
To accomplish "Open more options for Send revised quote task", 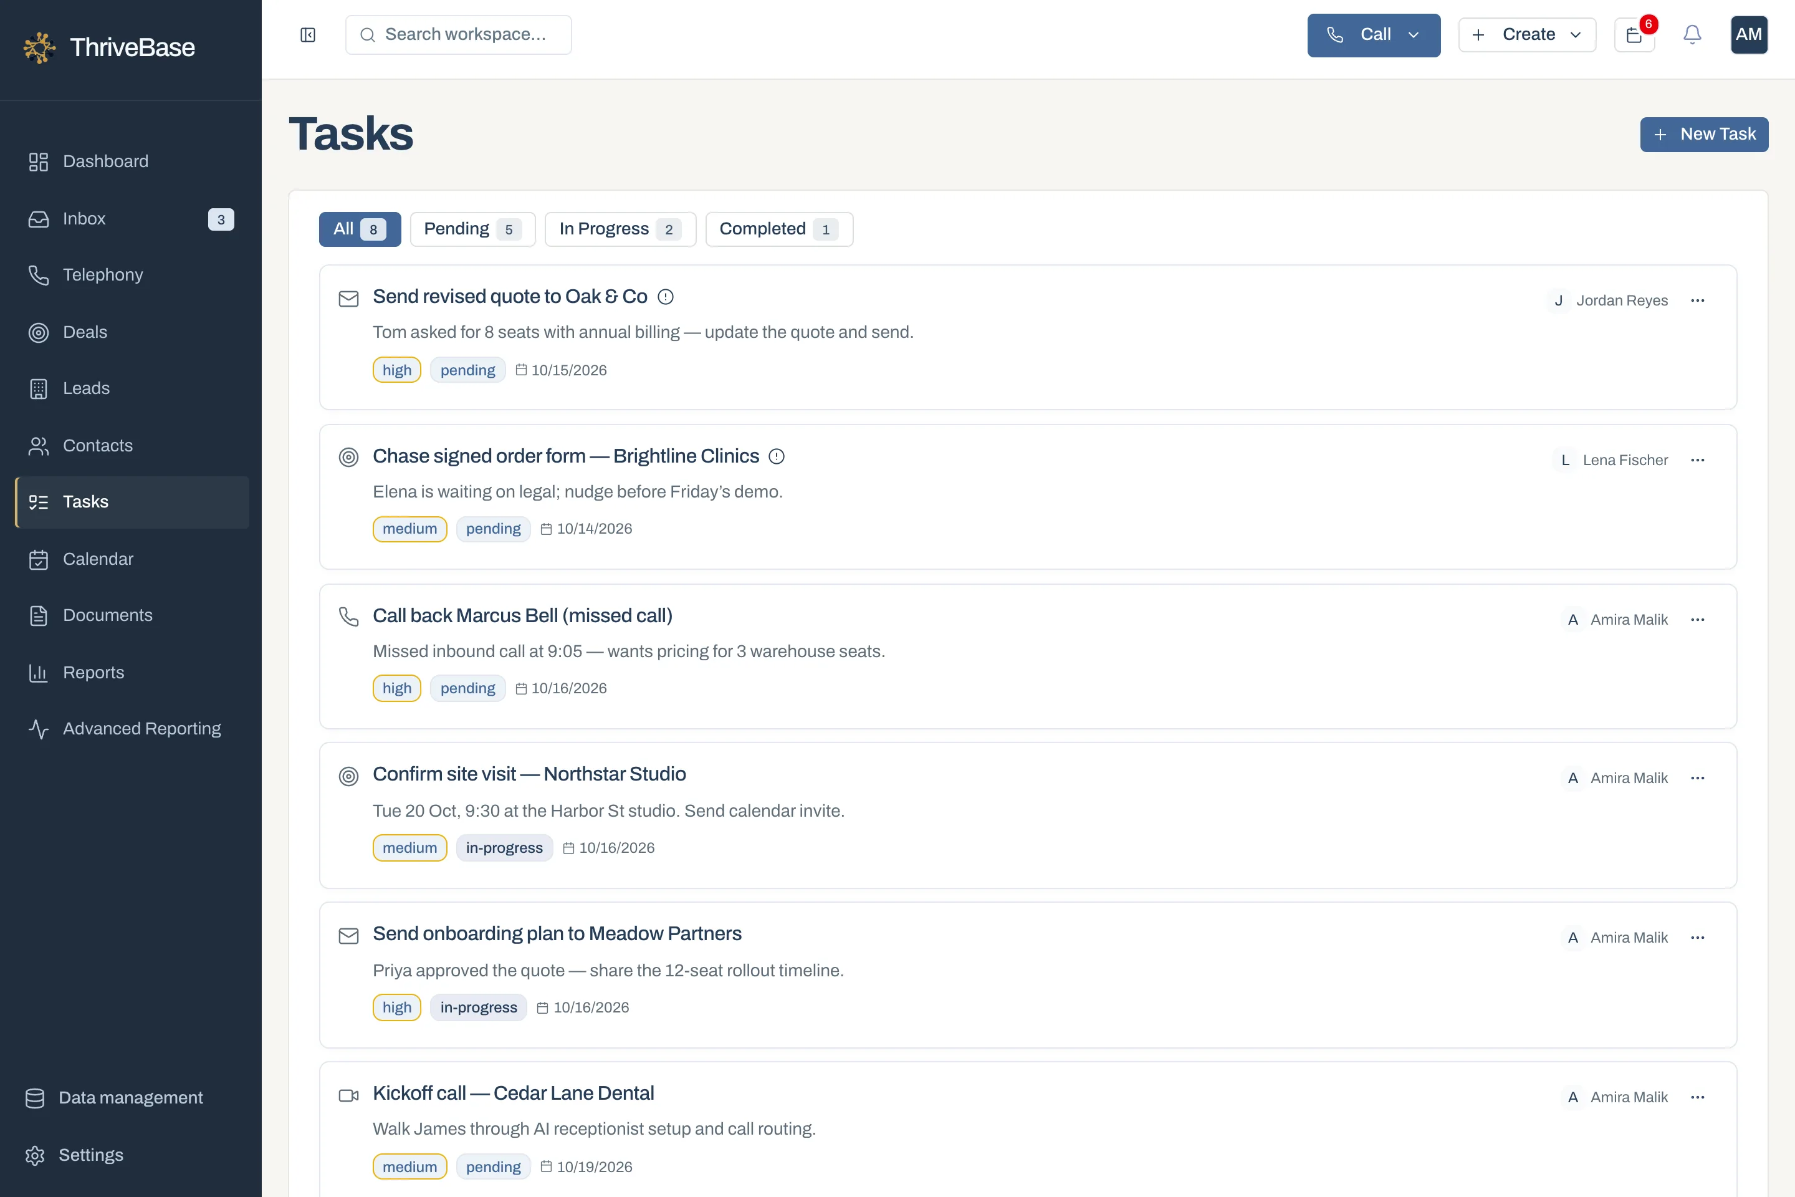I will pyautogui.click(x=1697, y=300).
